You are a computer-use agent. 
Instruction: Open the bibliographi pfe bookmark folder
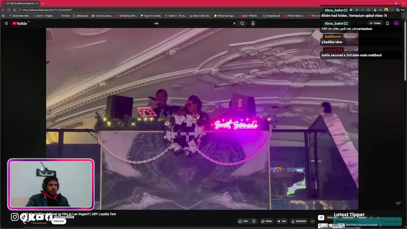[272, 16]
